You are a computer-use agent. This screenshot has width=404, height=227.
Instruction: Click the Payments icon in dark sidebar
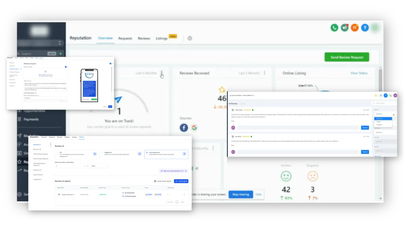[20, 119]
